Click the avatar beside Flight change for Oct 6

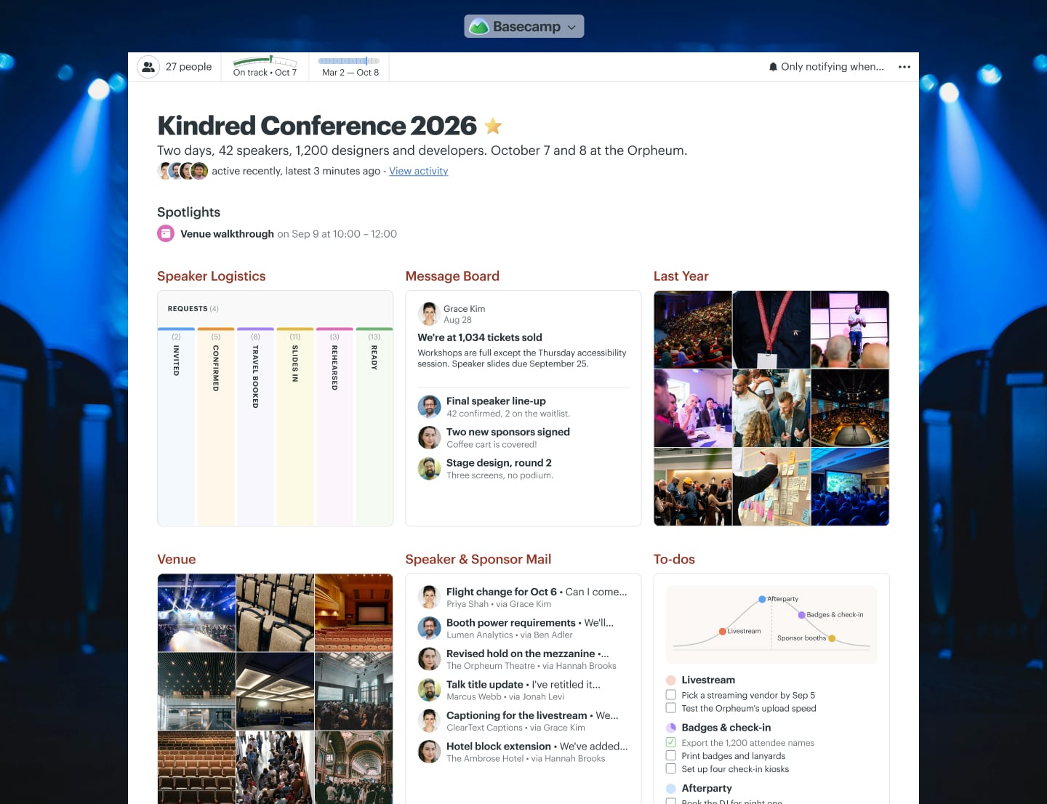coord(429,598)
